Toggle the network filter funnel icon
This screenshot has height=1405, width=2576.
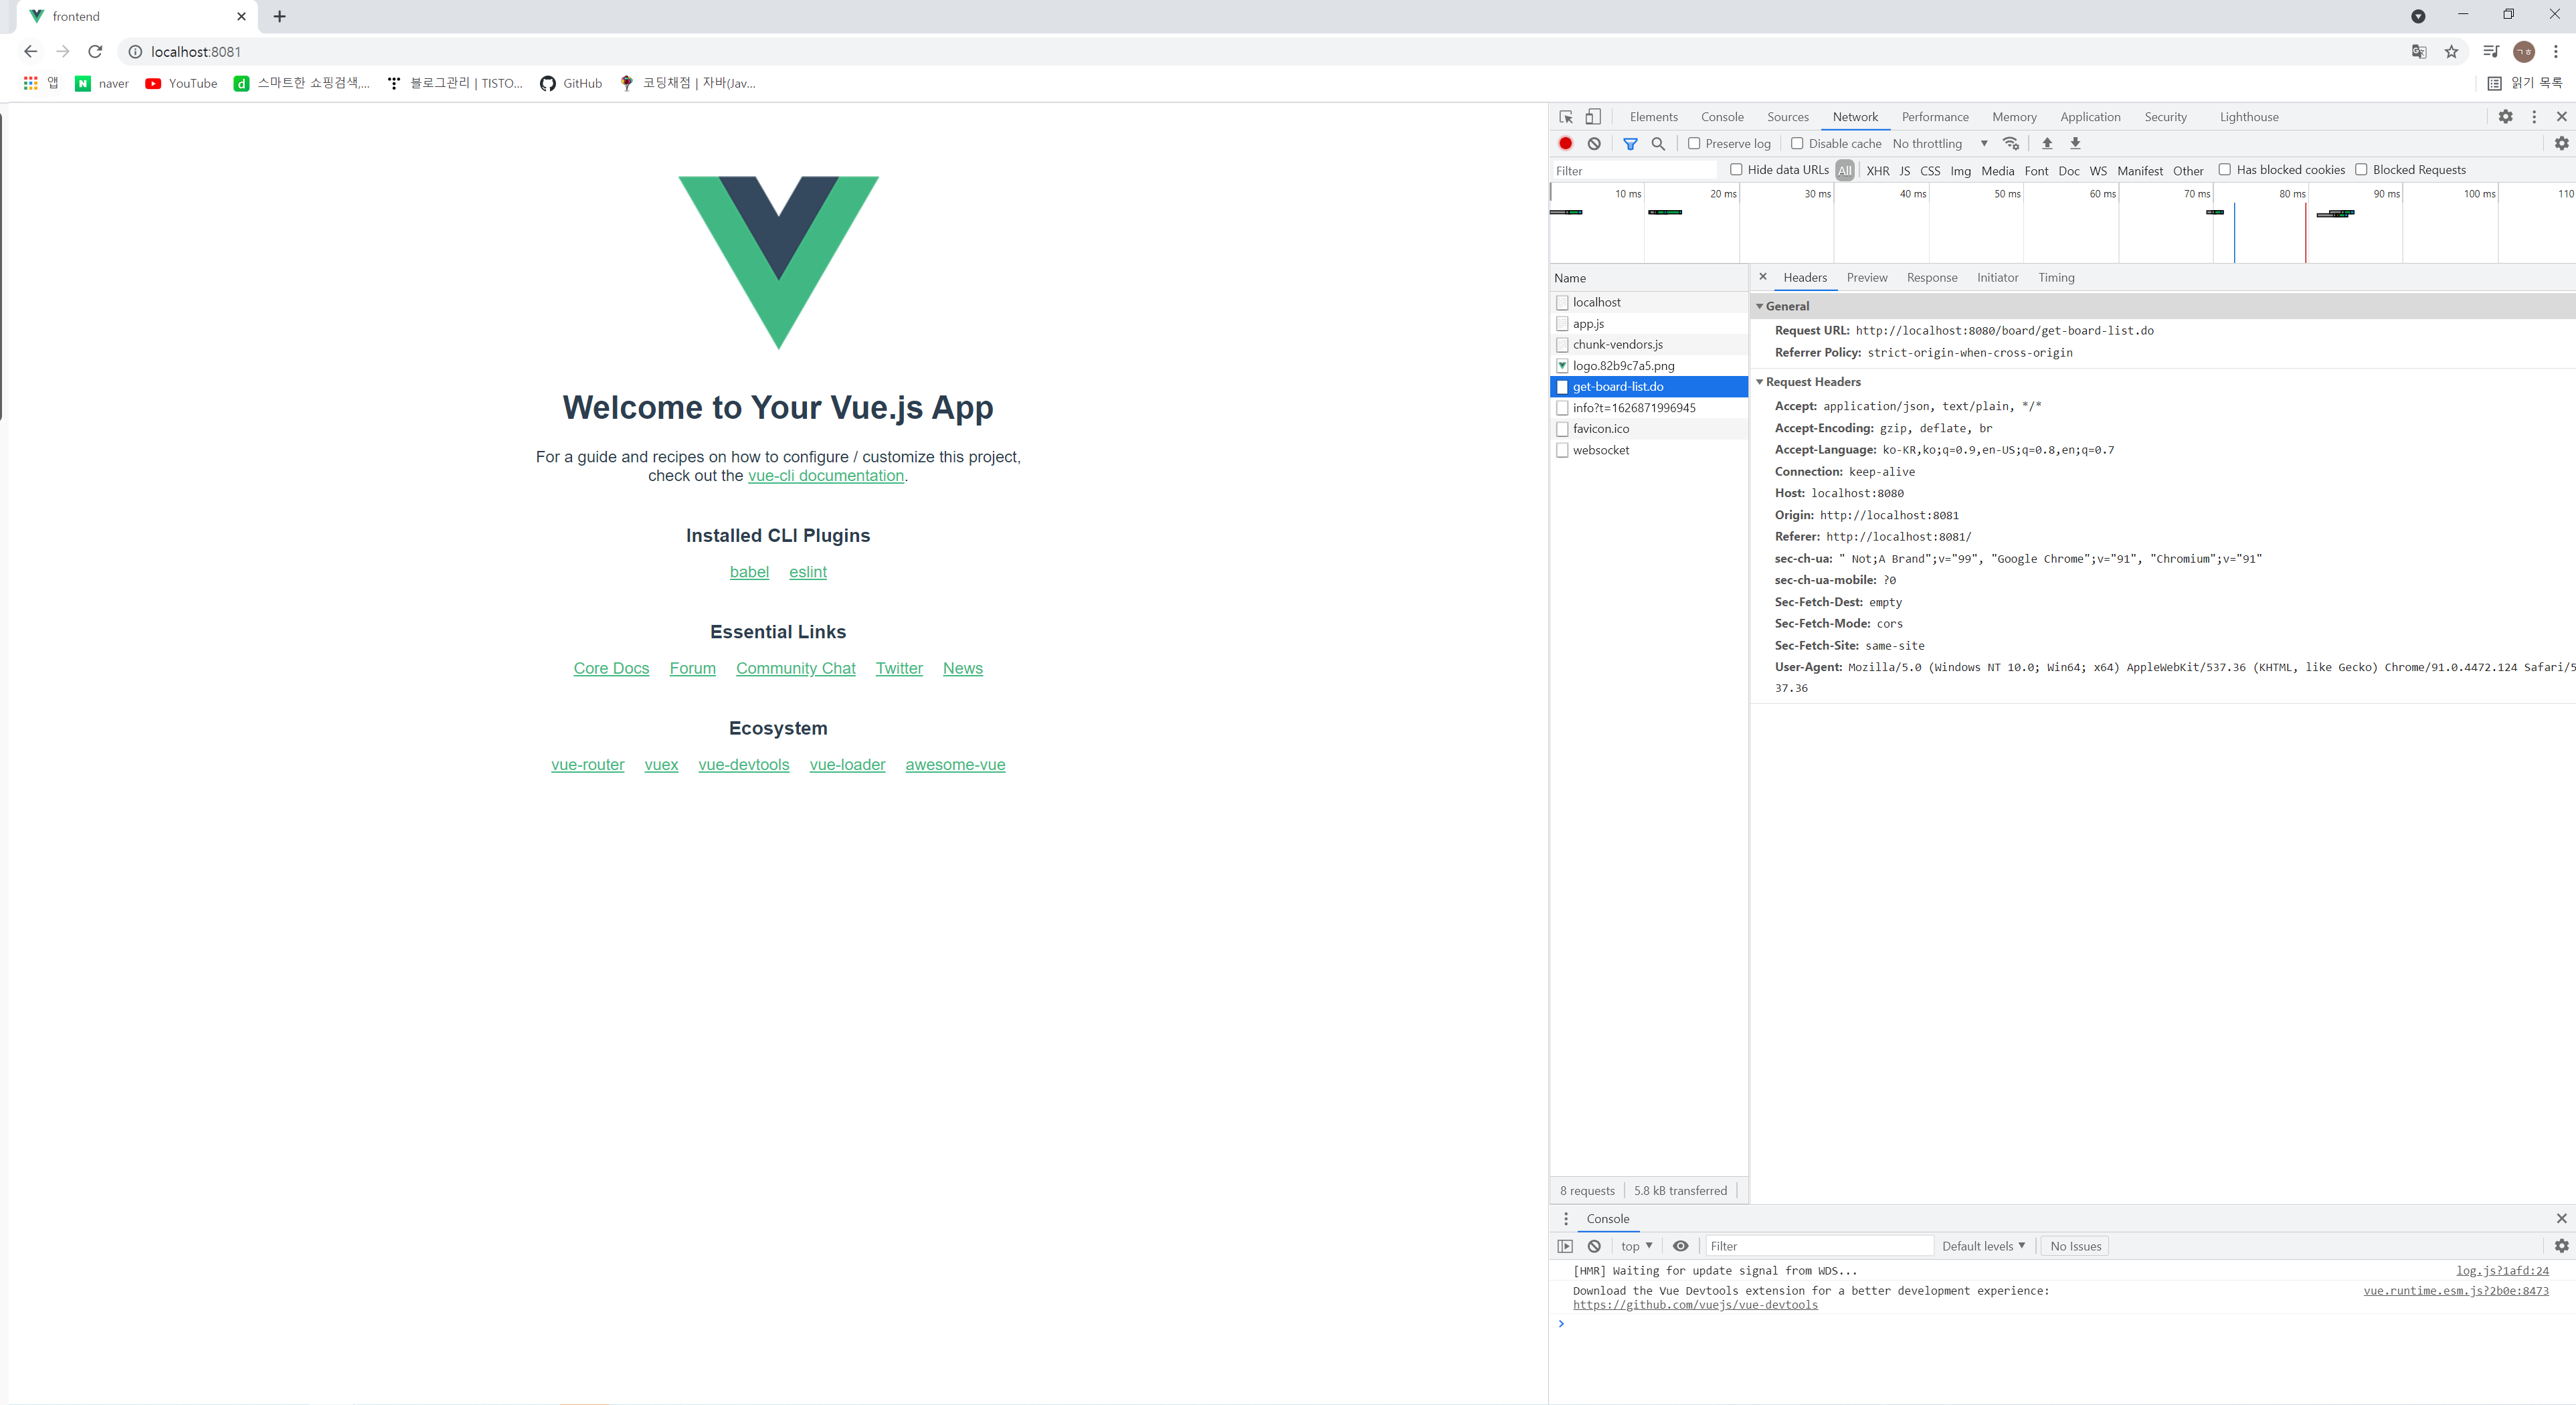(x=1630, y=144)
